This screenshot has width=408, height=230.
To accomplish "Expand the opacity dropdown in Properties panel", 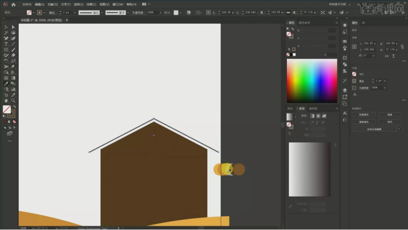I will click(x=384, y=87).
